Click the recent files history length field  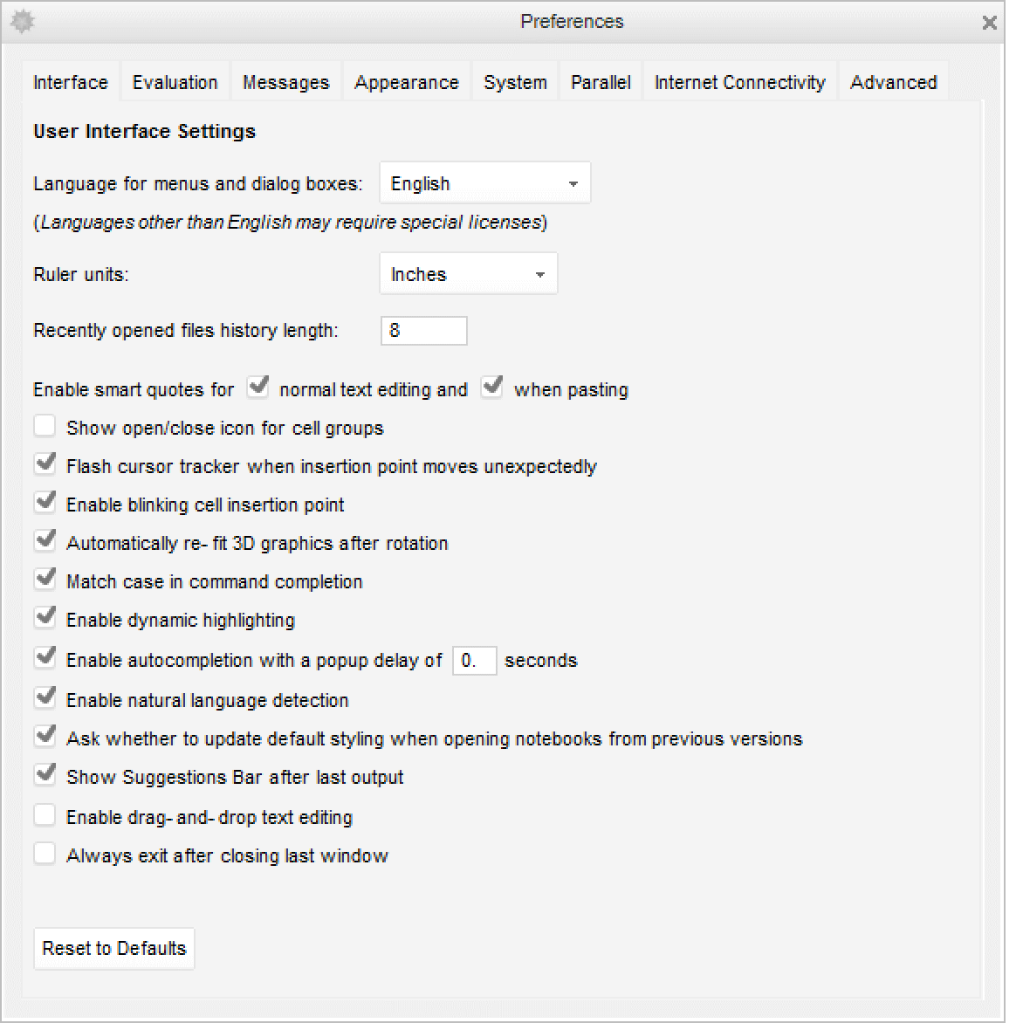point(423,331)
